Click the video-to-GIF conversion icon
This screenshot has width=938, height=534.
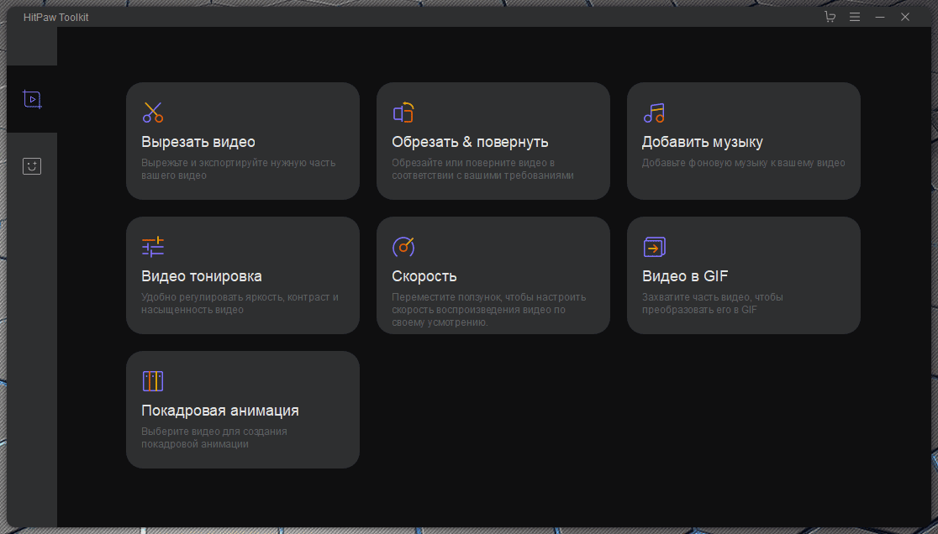tap(654, 247)
